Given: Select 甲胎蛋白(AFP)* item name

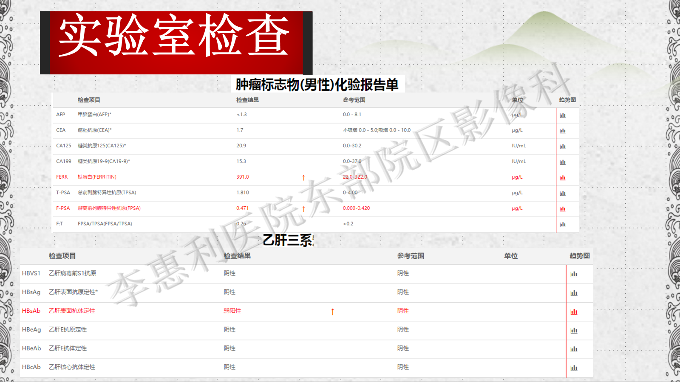Looking at the screenshot, I should point(94,115).
